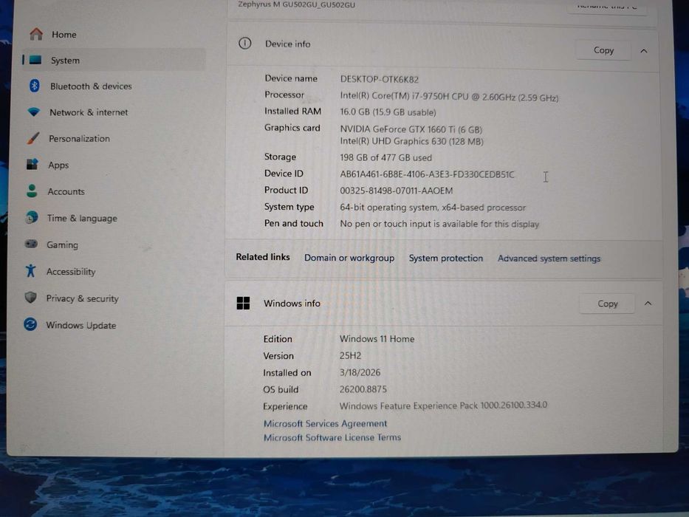Screen dimensions: 689x517
Task: Open the Apps icon in sidebar
Action: [x=32, y=165]
